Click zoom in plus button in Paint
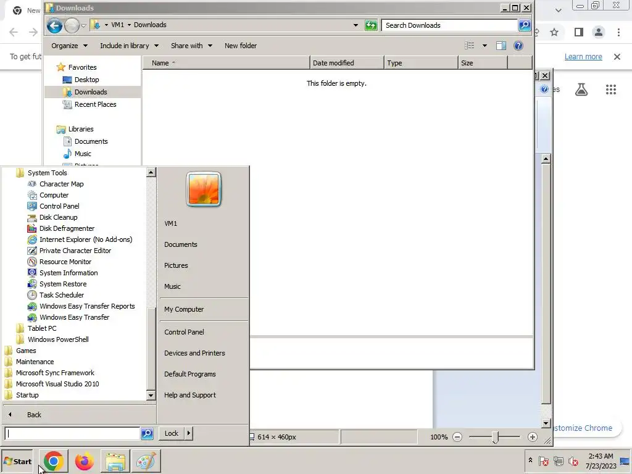Screen dimensions: 632x474 [533, 437]
